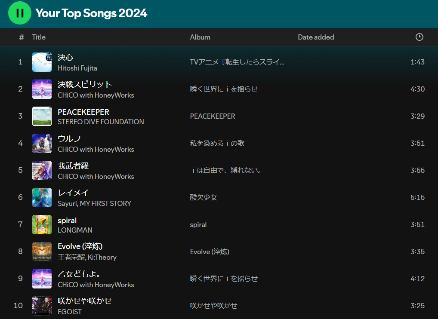Click duration 1:43

tap(417, 62)
